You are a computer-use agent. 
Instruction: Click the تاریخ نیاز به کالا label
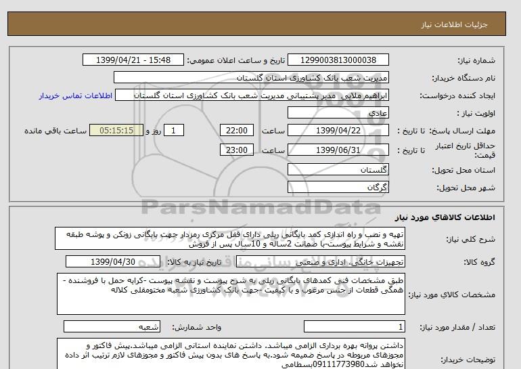tap(194, 262)
